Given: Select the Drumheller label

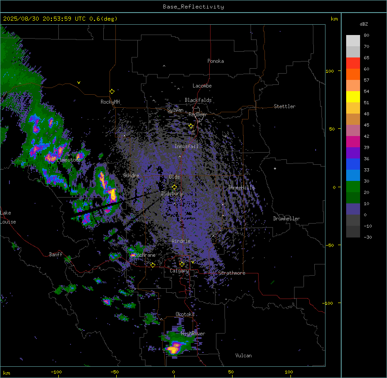Looking at the screenshot, I should click(x=286, y=219).
